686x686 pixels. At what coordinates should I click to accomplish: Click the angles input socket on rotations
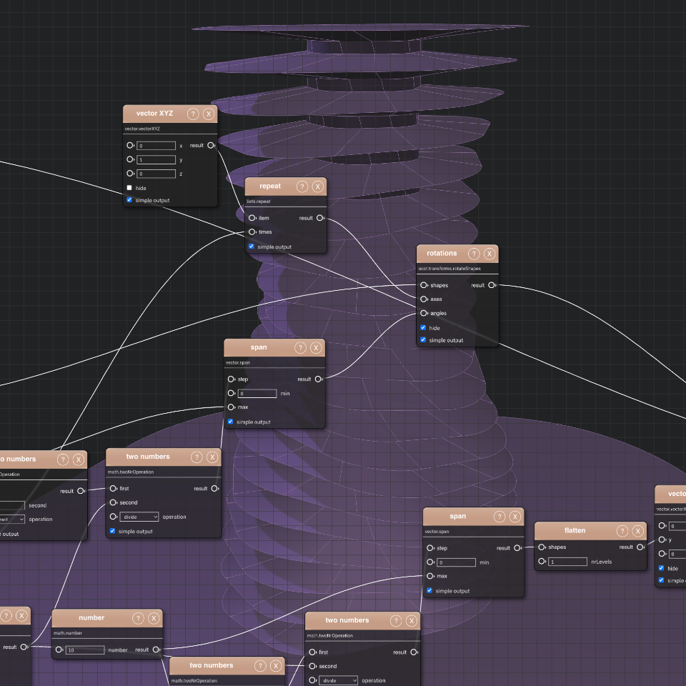point(424,313)
